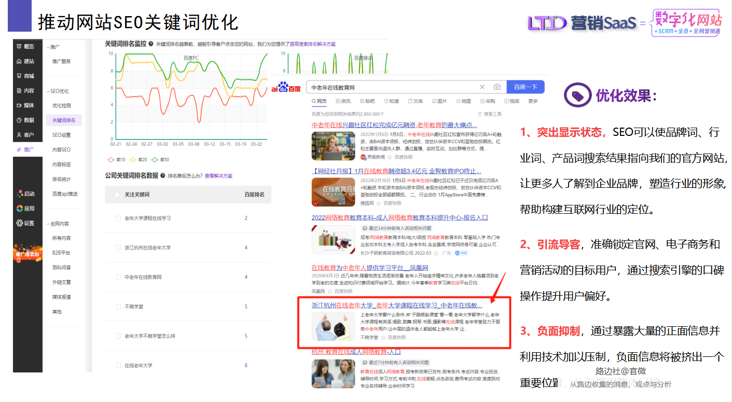Tick the 关注关键词 header checkbox
The image size is (732, 402).
(x=117, y=195)
